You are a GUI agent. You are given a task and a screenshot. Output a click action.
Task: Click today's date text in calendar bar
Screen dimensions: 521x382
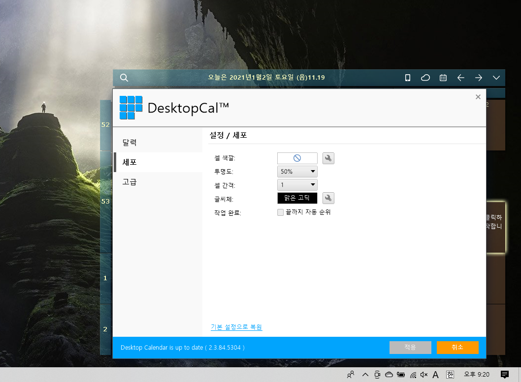click(266, 78)
